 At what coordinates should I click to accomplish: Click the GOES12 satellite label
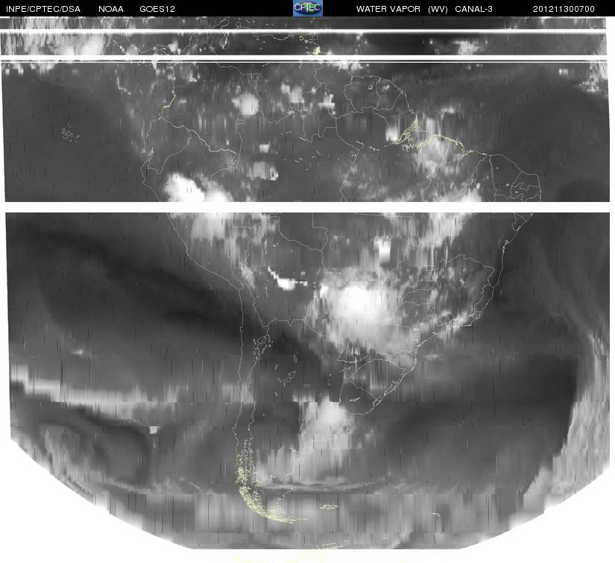tap(157, 9)
